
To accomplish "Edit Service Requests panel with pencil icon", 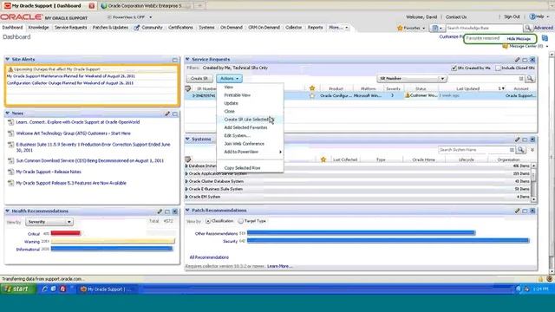I will [x=517, y=60].
